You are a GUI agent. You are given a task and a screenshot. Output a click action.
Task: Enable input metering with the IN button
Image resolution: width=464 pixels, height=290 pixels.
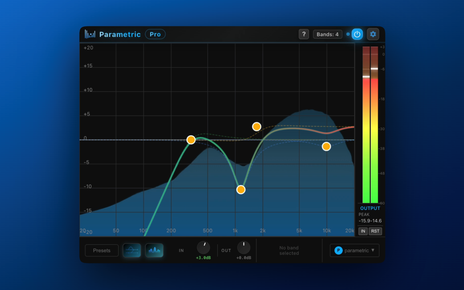click(x=362, y=231)
